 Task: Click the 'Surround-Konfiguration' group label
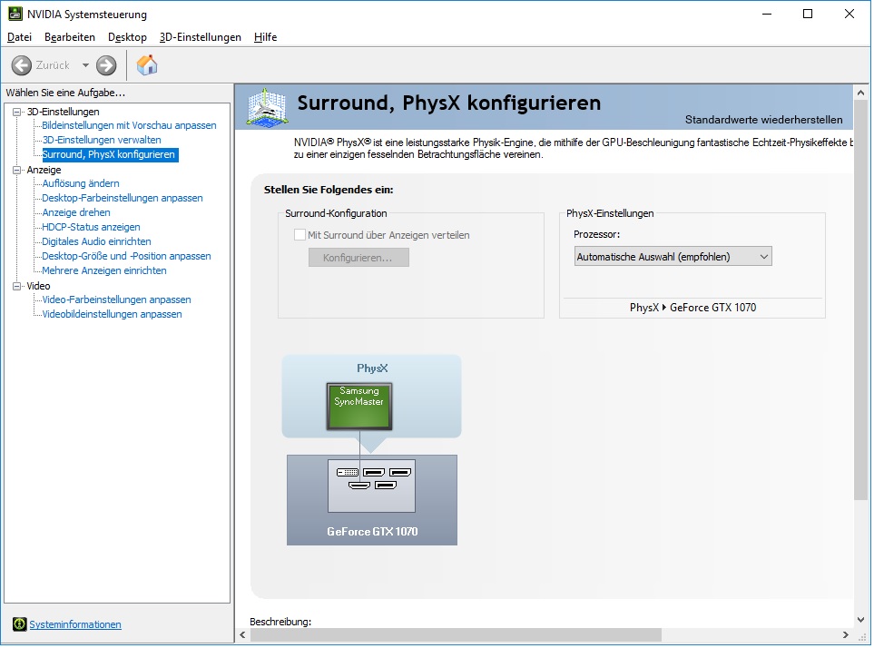tap(336, 213)
